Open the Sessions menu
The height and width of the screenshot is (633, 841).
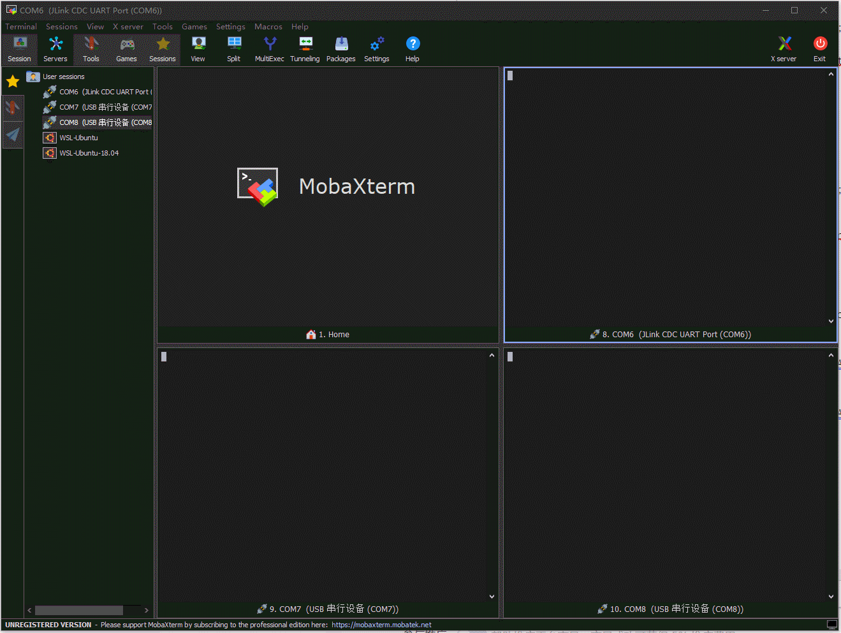[x=62, y=27]
